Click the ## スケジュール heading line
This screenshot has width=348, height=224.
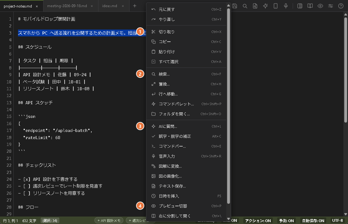[x=35, y=47]
